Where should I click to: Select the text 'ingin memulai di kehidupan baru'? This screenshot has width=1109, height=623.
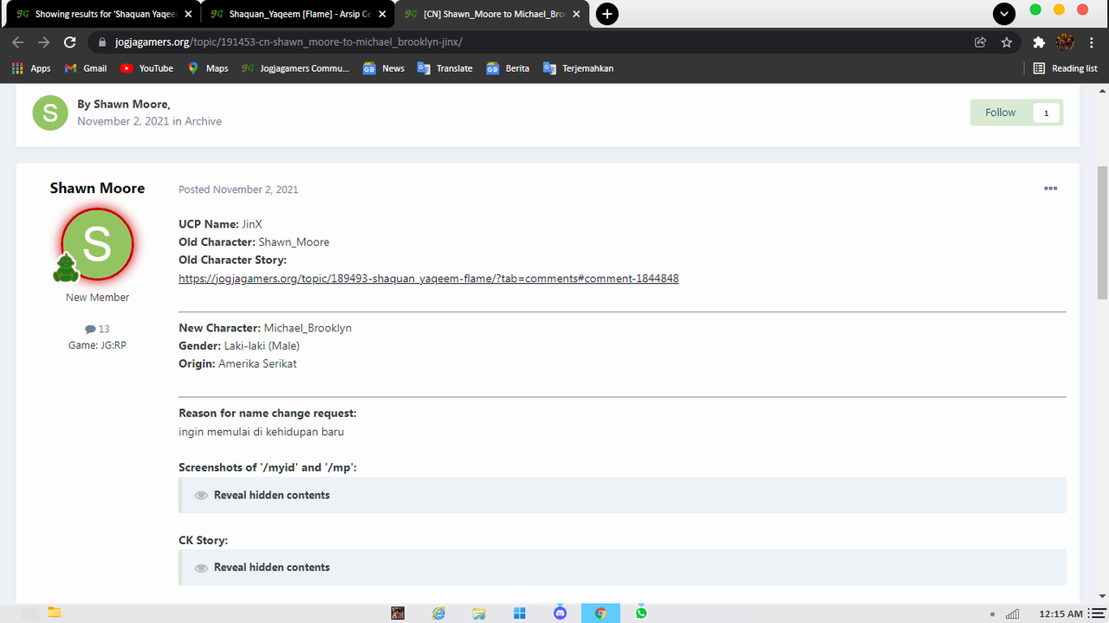click(x=262, y=432)
